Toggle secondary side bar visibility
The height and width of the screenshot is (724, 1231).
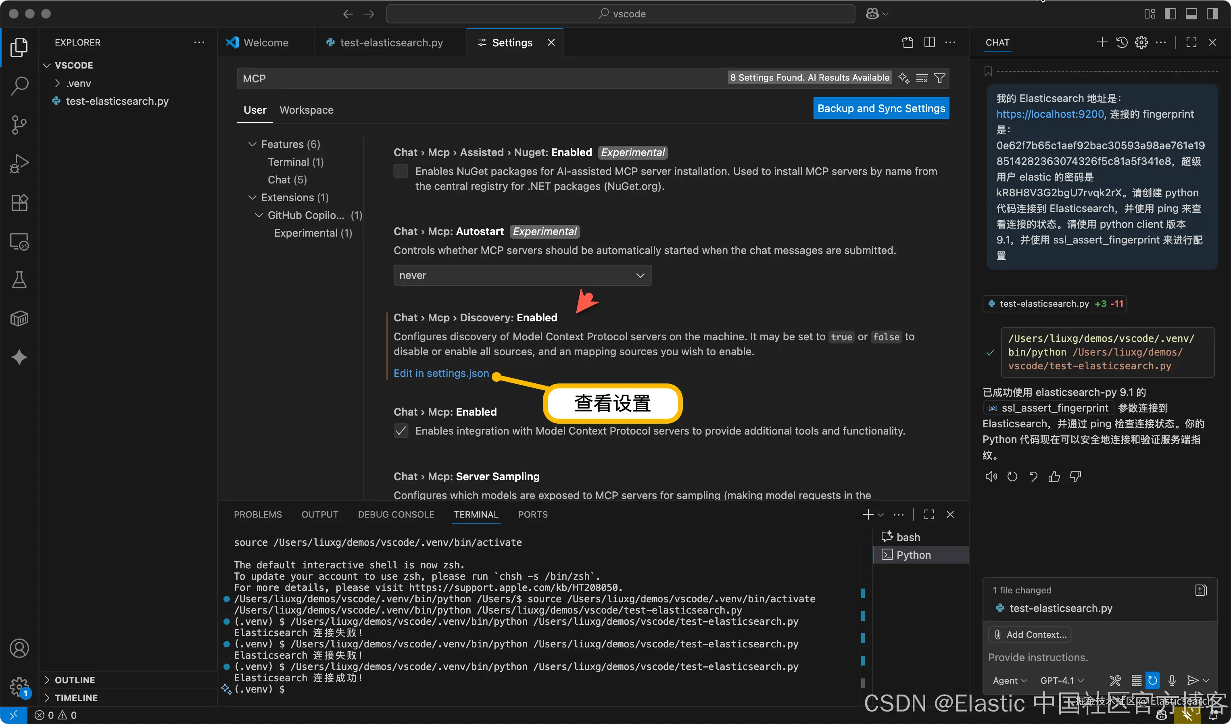pyautogui.click(x=1212, y=14)
